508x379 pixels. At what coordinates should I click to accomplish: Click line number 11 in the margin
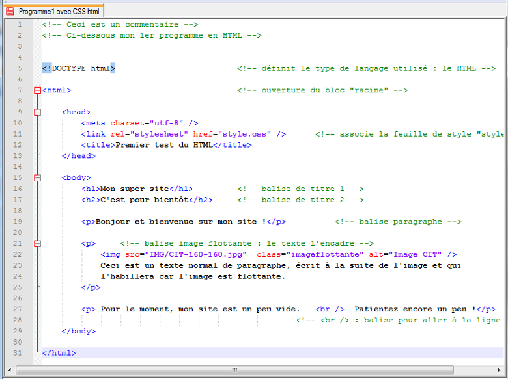click(18, 134)
